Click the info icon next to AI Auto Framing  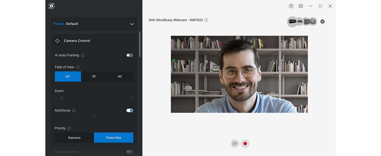coord(83,55)
